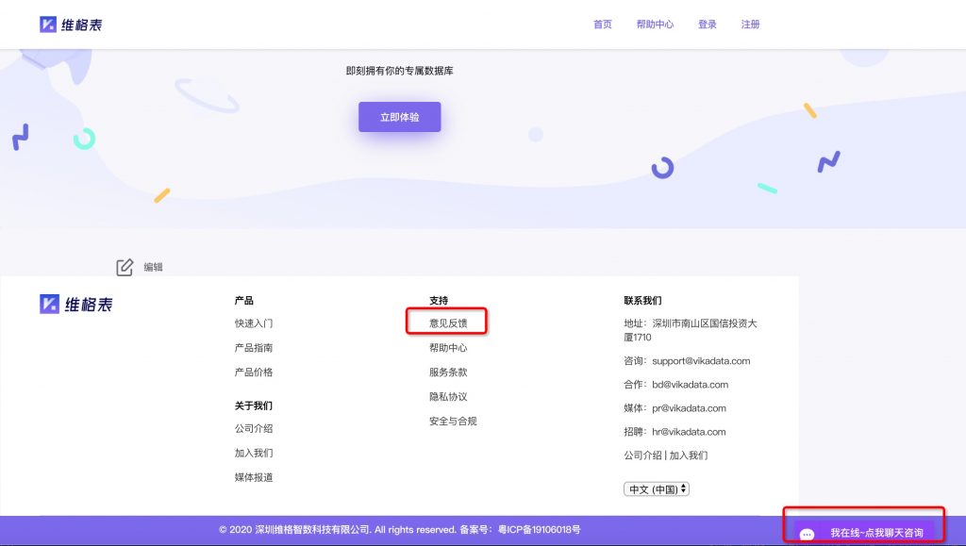
Task: Click the bd@vikadata.com email
Action: [x=690, y=385]
